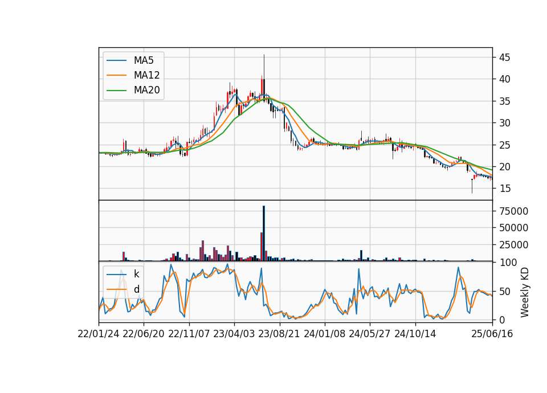547x393 pixels.
Task: Click the tallest volume bar
Action: pos(264,234)
